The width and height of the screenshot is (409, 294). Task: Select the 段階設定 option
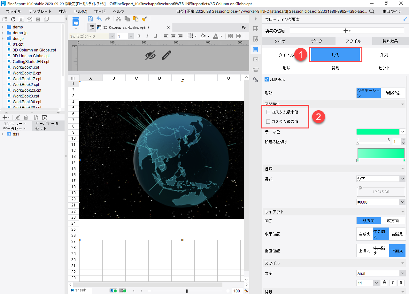[393, 93]
